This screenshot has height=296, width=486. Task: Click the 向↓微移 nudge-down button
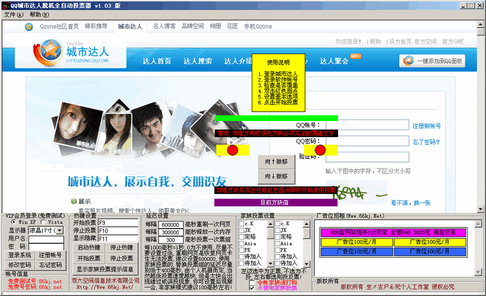[x=276, y=177]
